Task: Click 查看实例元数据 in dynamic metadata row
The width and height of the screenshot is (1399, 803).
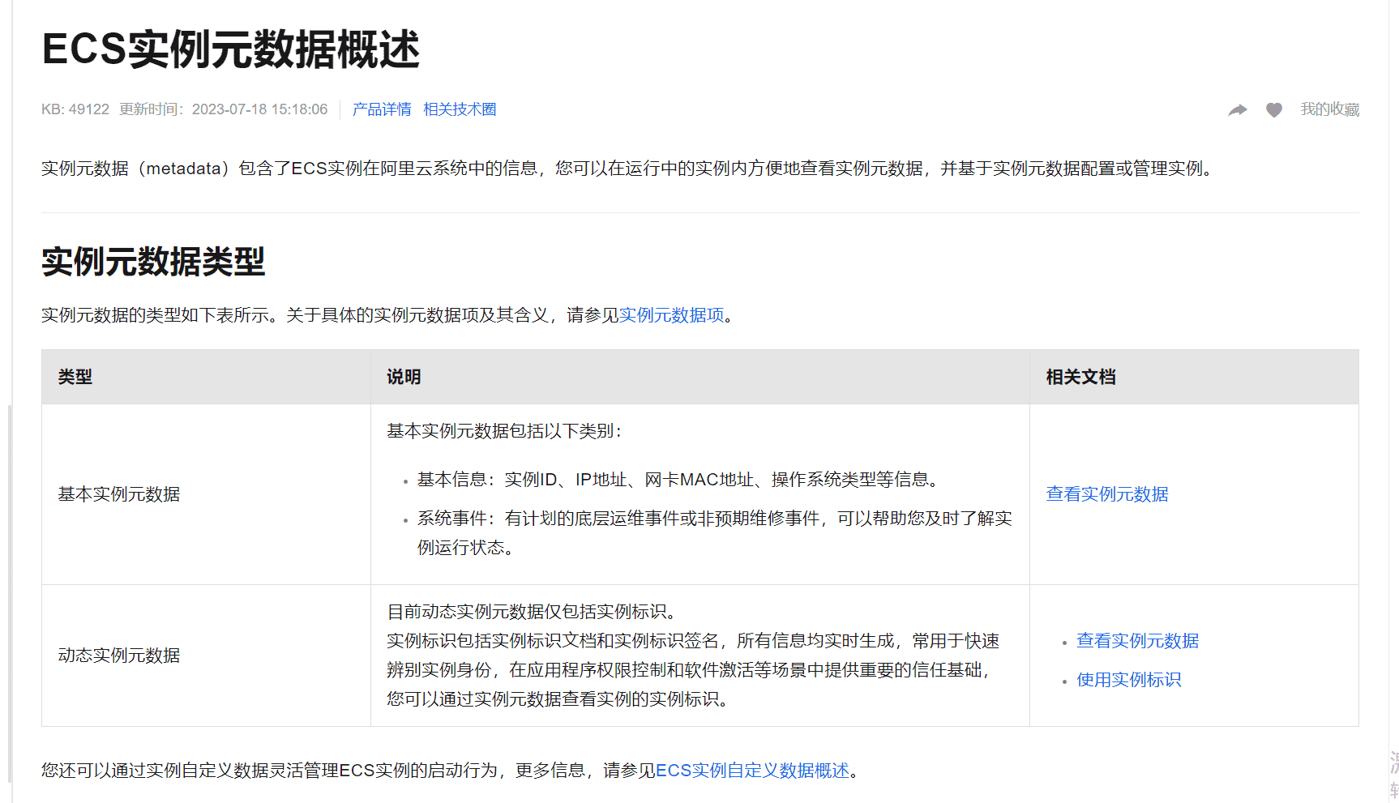Action: click(1137, 640)
